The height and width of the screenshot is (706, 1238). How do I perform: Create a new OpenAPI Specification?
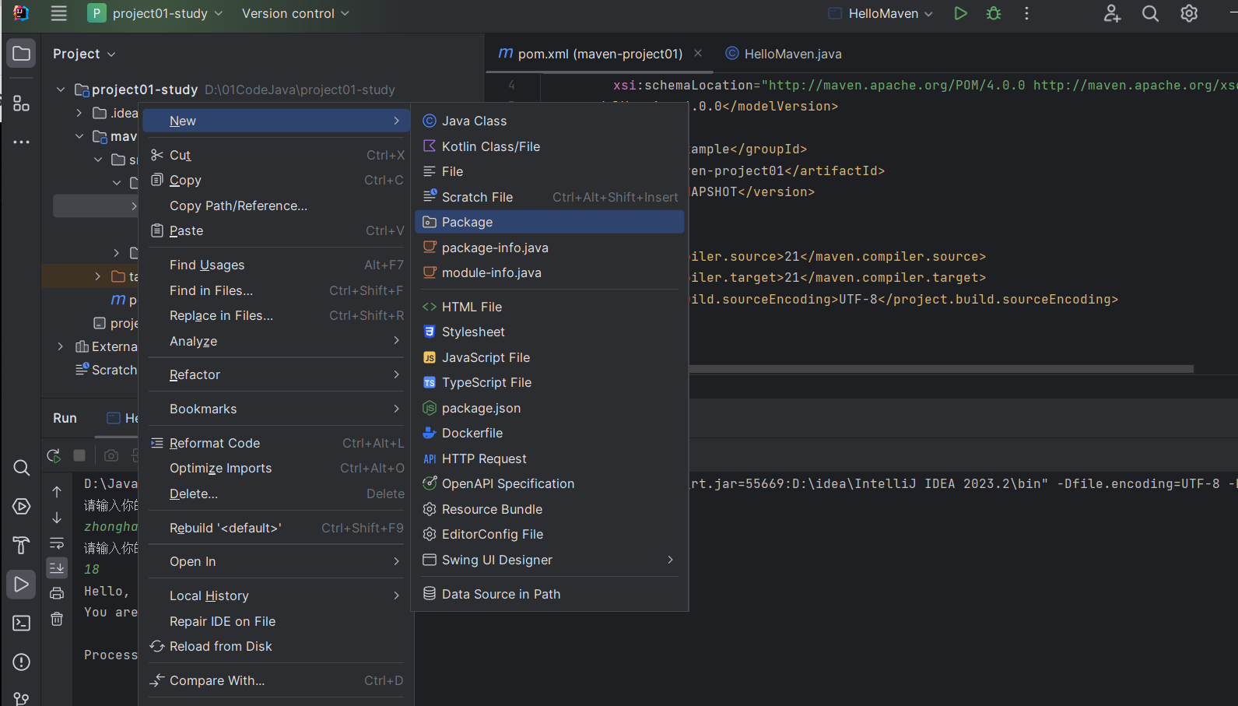pyautogui.click(x=549, y=483)
